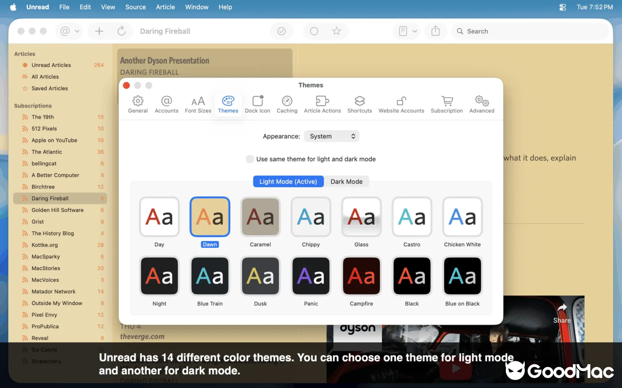This screenshot has width=622, height=388.
Task: Open the account @ dropdown in toolbar
Action: point(69,31)
